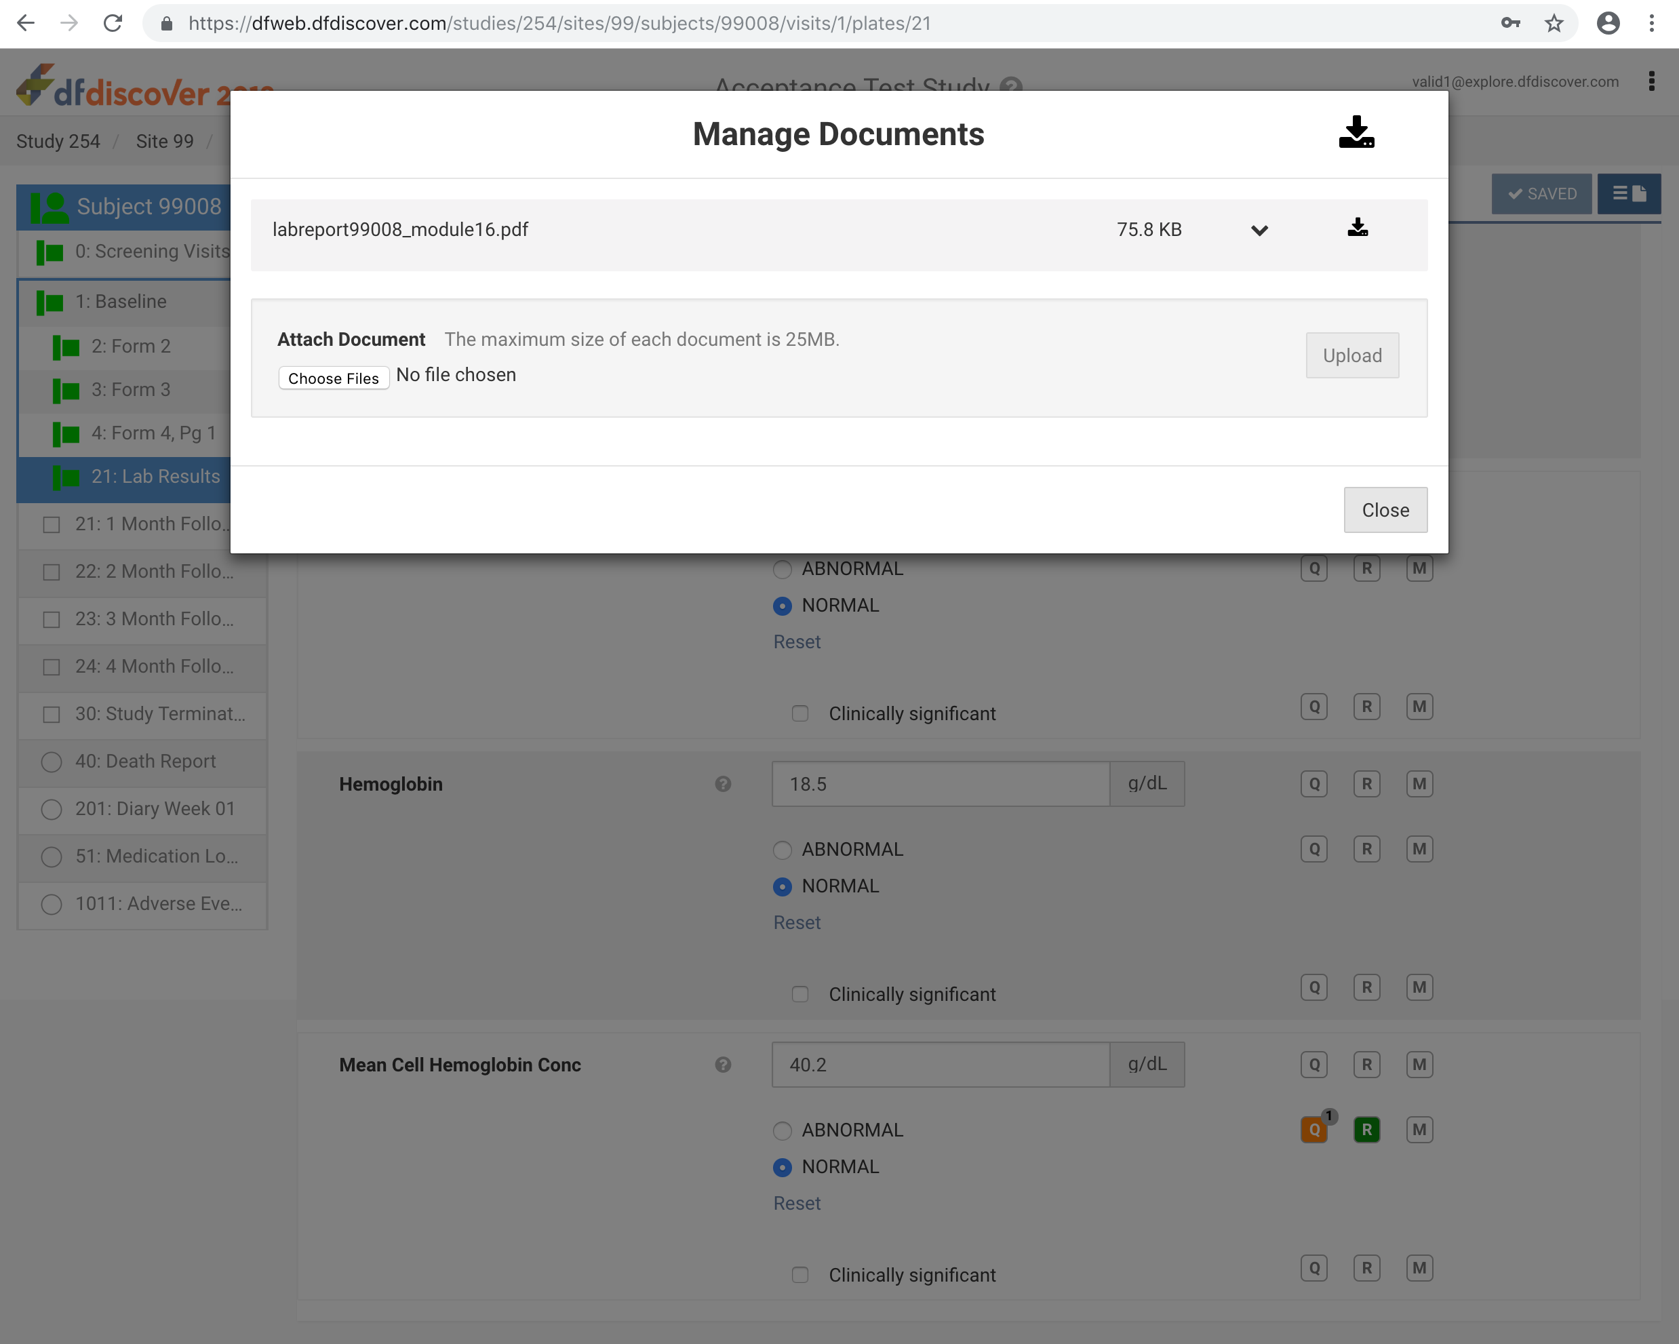
Task: Click the download all documents icon in header
Action: pyautogui.click(x=1356, y=132)
